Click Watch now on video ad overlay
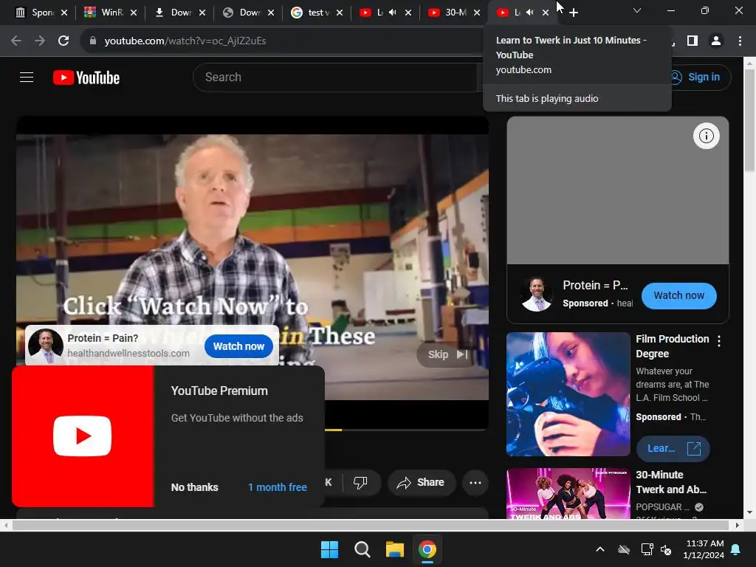This screenshot has height=567, width=756. coord(238,346)
